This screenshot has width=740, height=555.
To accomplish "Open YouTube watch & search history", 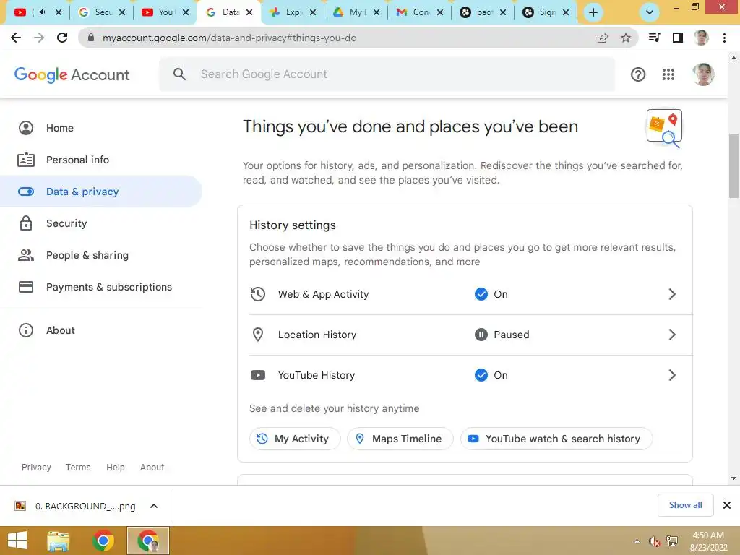I will pos(556,439).
